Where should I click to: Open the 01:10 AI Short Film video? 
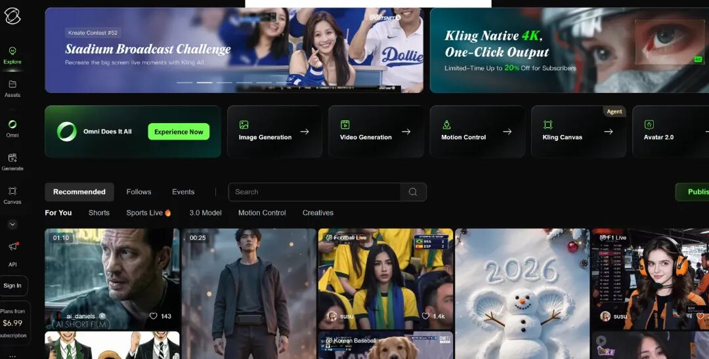[112, 279]
